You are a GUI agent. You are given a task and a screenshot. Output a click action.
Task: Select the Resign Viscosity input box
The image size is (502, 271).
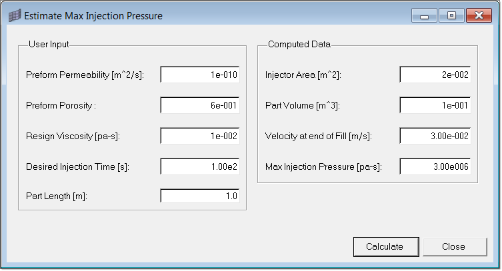pyautogui.click(x=200, y=136)
